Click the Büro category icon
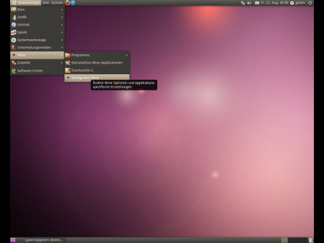This screenshot has width=324, height=243. coord(13,9)
